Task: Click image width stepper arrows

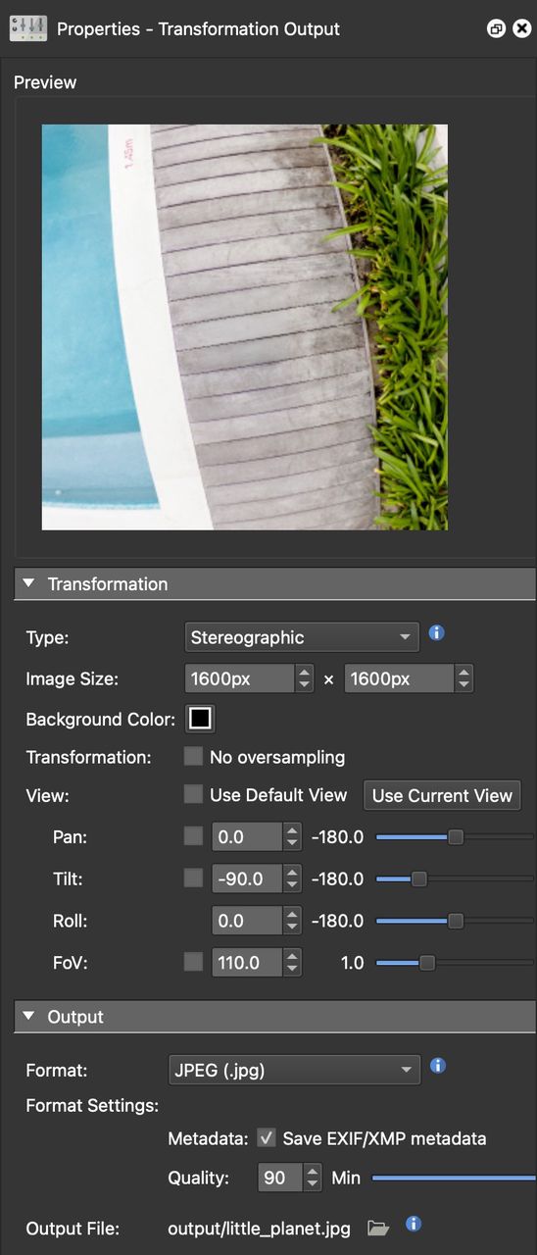Action: [305, 678]
